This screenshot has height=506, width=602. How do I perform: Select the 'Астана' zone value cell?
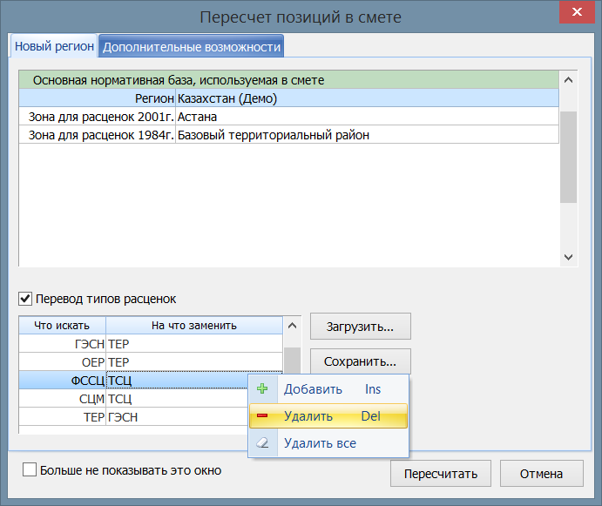[x=366, y=116]
